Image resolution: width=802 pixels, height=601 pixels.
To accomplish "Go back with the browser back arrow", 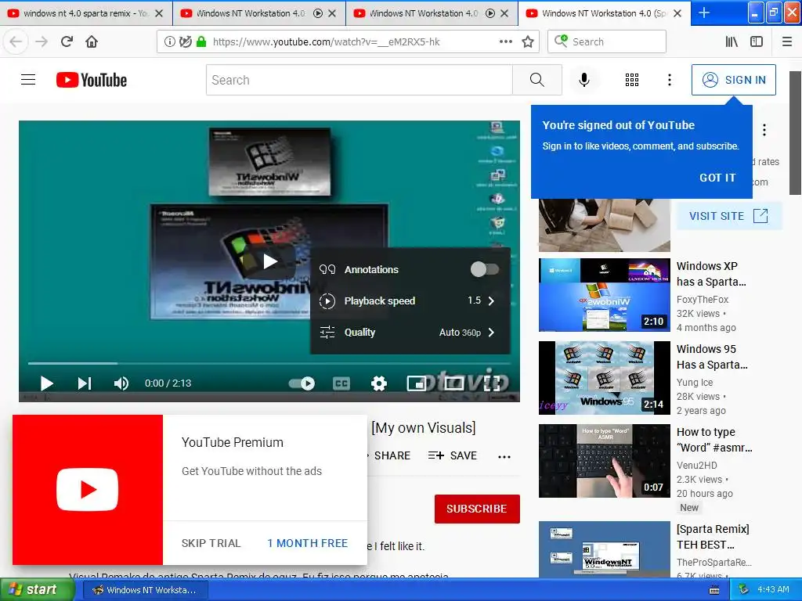I will (x=16, y=41).
